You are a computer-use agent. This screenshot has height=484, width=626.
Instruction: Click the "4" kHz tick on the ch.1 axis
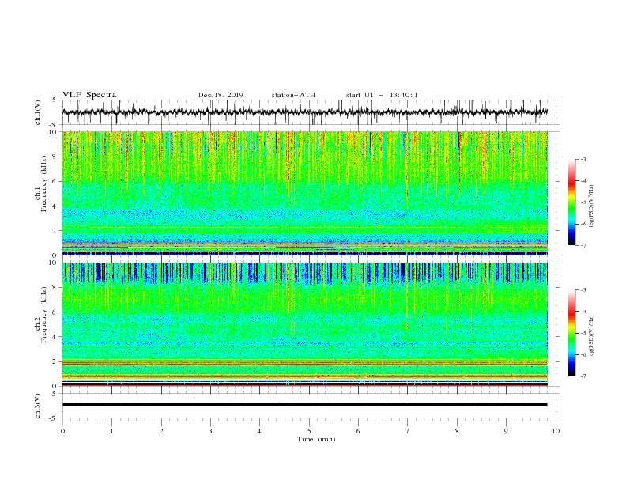(x=55, y=206)
